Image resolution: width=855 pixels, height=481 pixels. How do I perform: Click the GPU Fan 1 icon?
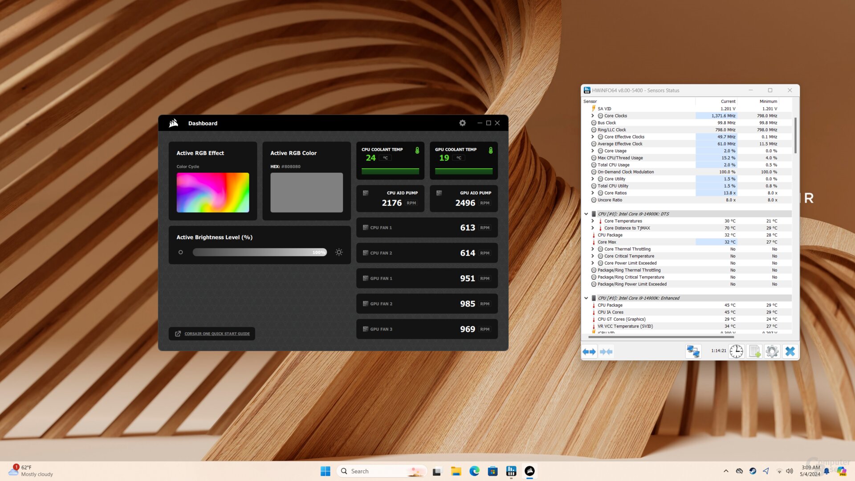366,278
